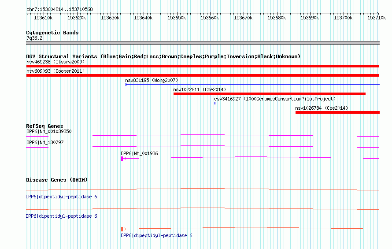392x249 pixels.
Task: Select the nsv831195 (Wong2007) blue gain line
Action: click(252, 85)
